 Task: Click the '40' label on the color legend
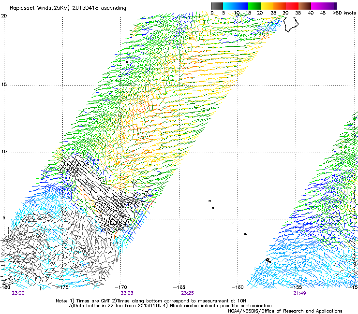(311, 13)
